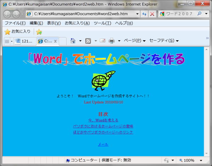The height and width of the screenshot is (166, 212).
Task: Open the recent pages dropdown beside Forward
Action: 22,14
